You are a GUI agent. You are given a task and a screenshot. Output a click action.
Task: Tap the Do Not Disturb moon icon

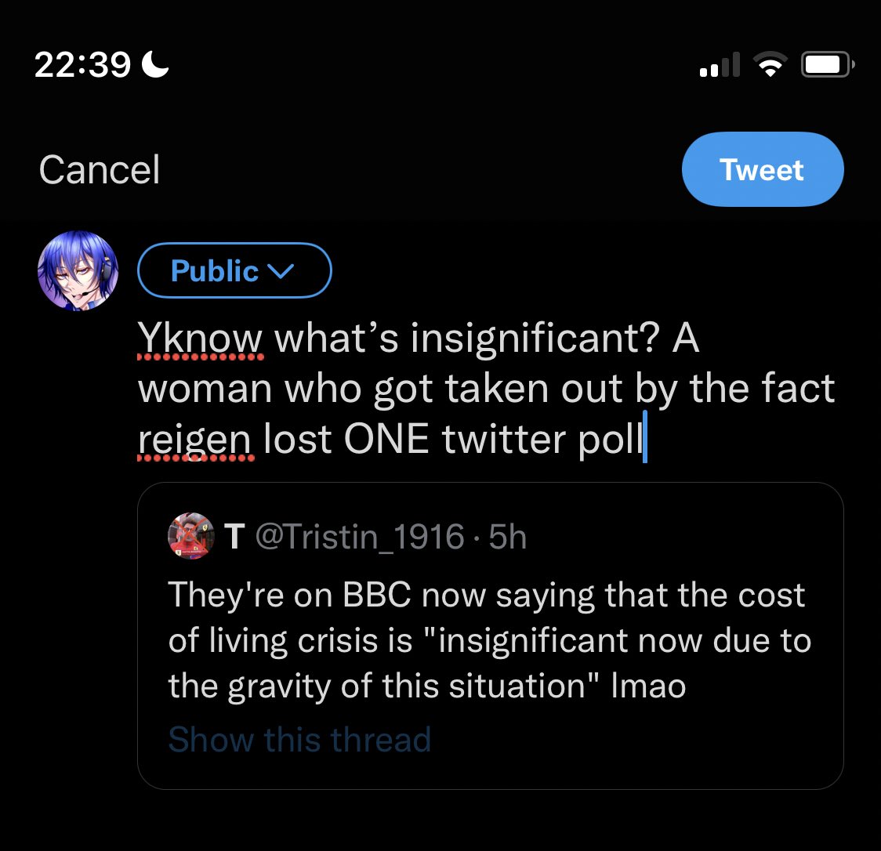point(155,64)
